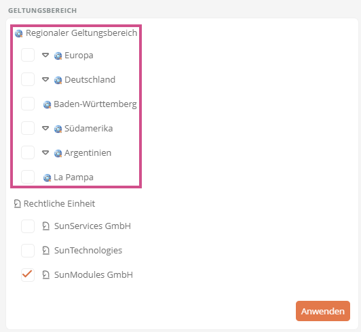
Task: Click the document icon beside SunTechnologies
Action: 46,251
